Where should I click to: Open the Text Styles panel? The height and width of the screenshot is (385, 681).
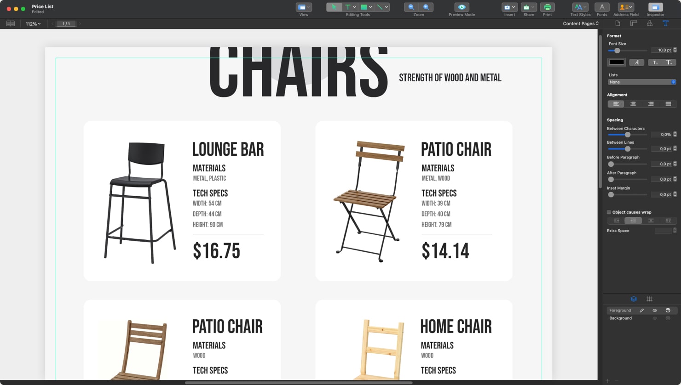[580, 7]
